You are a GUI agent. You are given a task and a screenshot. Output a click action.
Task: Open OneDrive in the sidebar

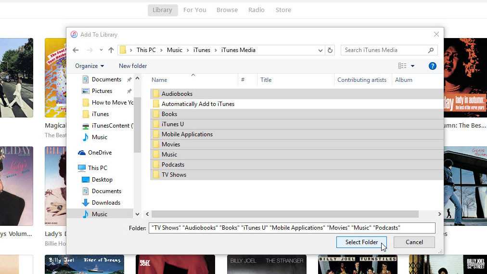coord(95,153)
